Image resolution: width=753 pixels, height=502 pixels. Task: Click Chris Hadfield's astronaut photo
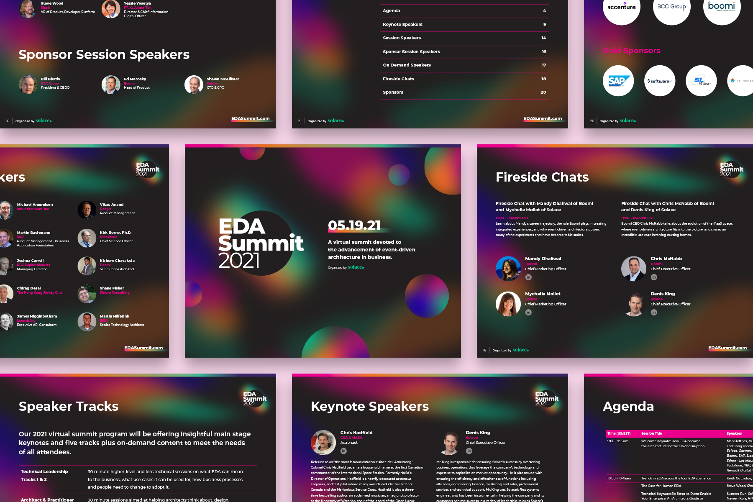[x=323, y=442]
